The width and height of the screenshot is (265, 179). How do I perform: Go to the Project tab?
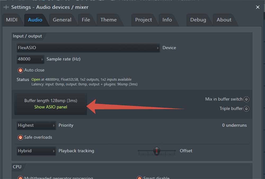click(143, 20)
